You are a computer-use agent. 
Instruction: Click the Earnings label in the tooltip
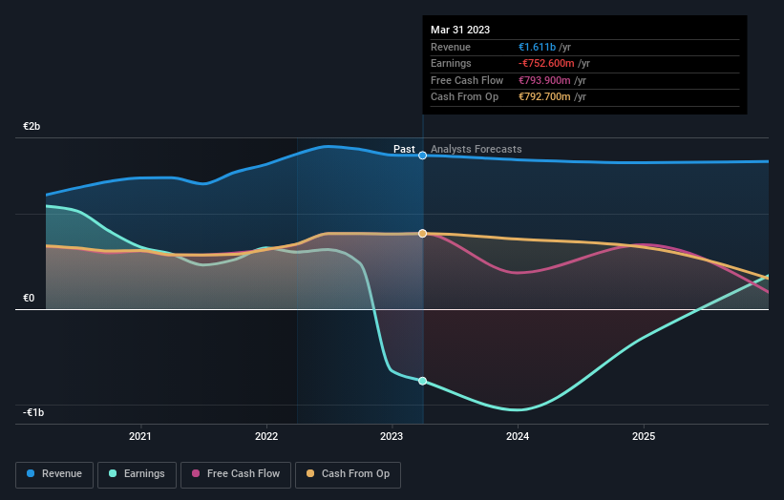pyautogui.click(x=451, y=63)
